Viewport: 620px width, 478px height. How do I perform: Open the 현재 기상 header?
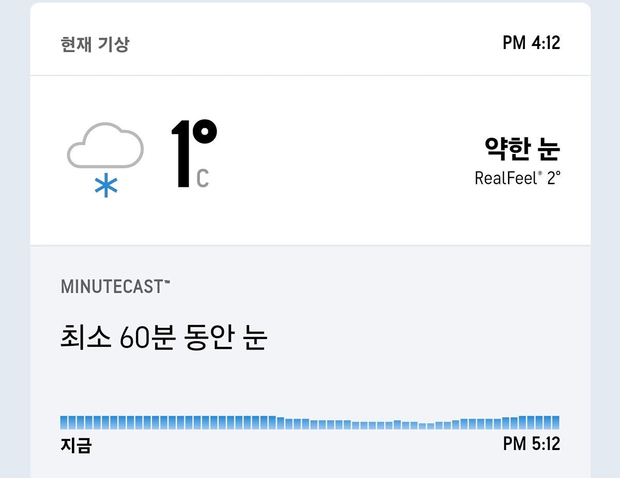(95, 44)
